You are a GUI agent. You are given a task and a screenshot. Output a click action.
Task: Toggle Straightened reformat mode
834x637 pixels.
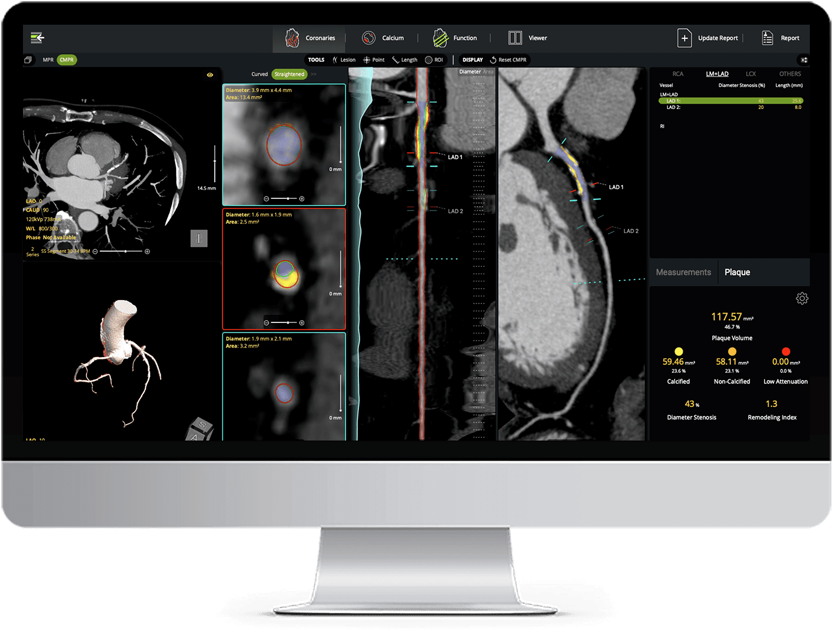[289, 74]
